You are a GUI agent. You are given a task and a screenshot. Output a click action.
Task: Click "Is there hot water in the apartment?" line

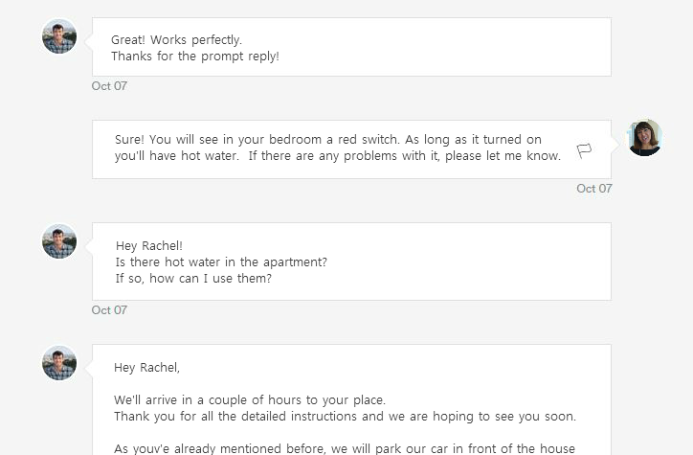point(221,262)
